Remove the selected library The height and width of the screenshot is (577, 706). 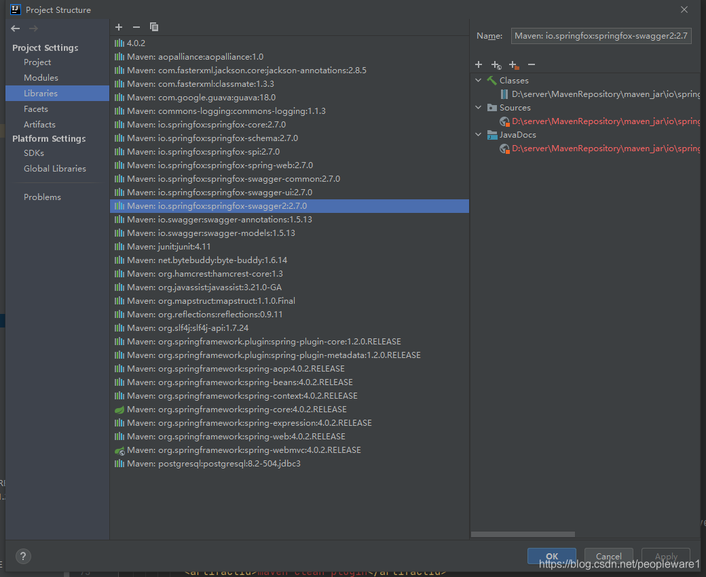tap(136, 27)
